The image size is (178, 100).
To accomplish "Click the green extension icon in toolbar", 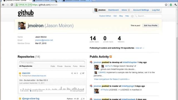I will coord(171,5).
